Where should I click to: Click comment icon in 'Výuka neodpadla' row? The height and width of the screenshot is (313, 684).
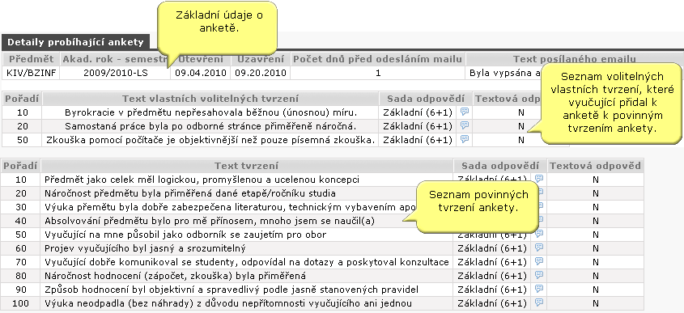pyautogui.click(x=539, y=302)
